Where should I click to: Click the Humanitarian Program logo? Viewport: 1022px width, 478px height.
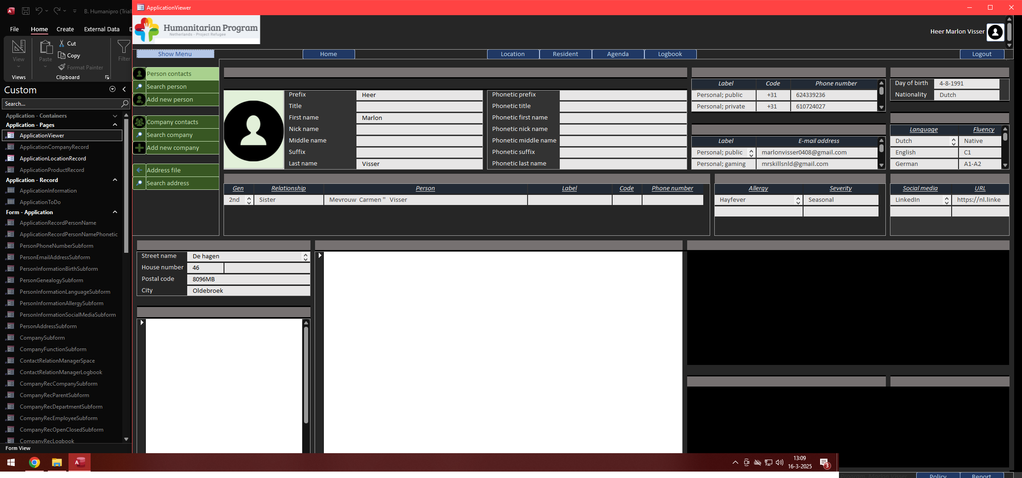(x=196, y=29)
